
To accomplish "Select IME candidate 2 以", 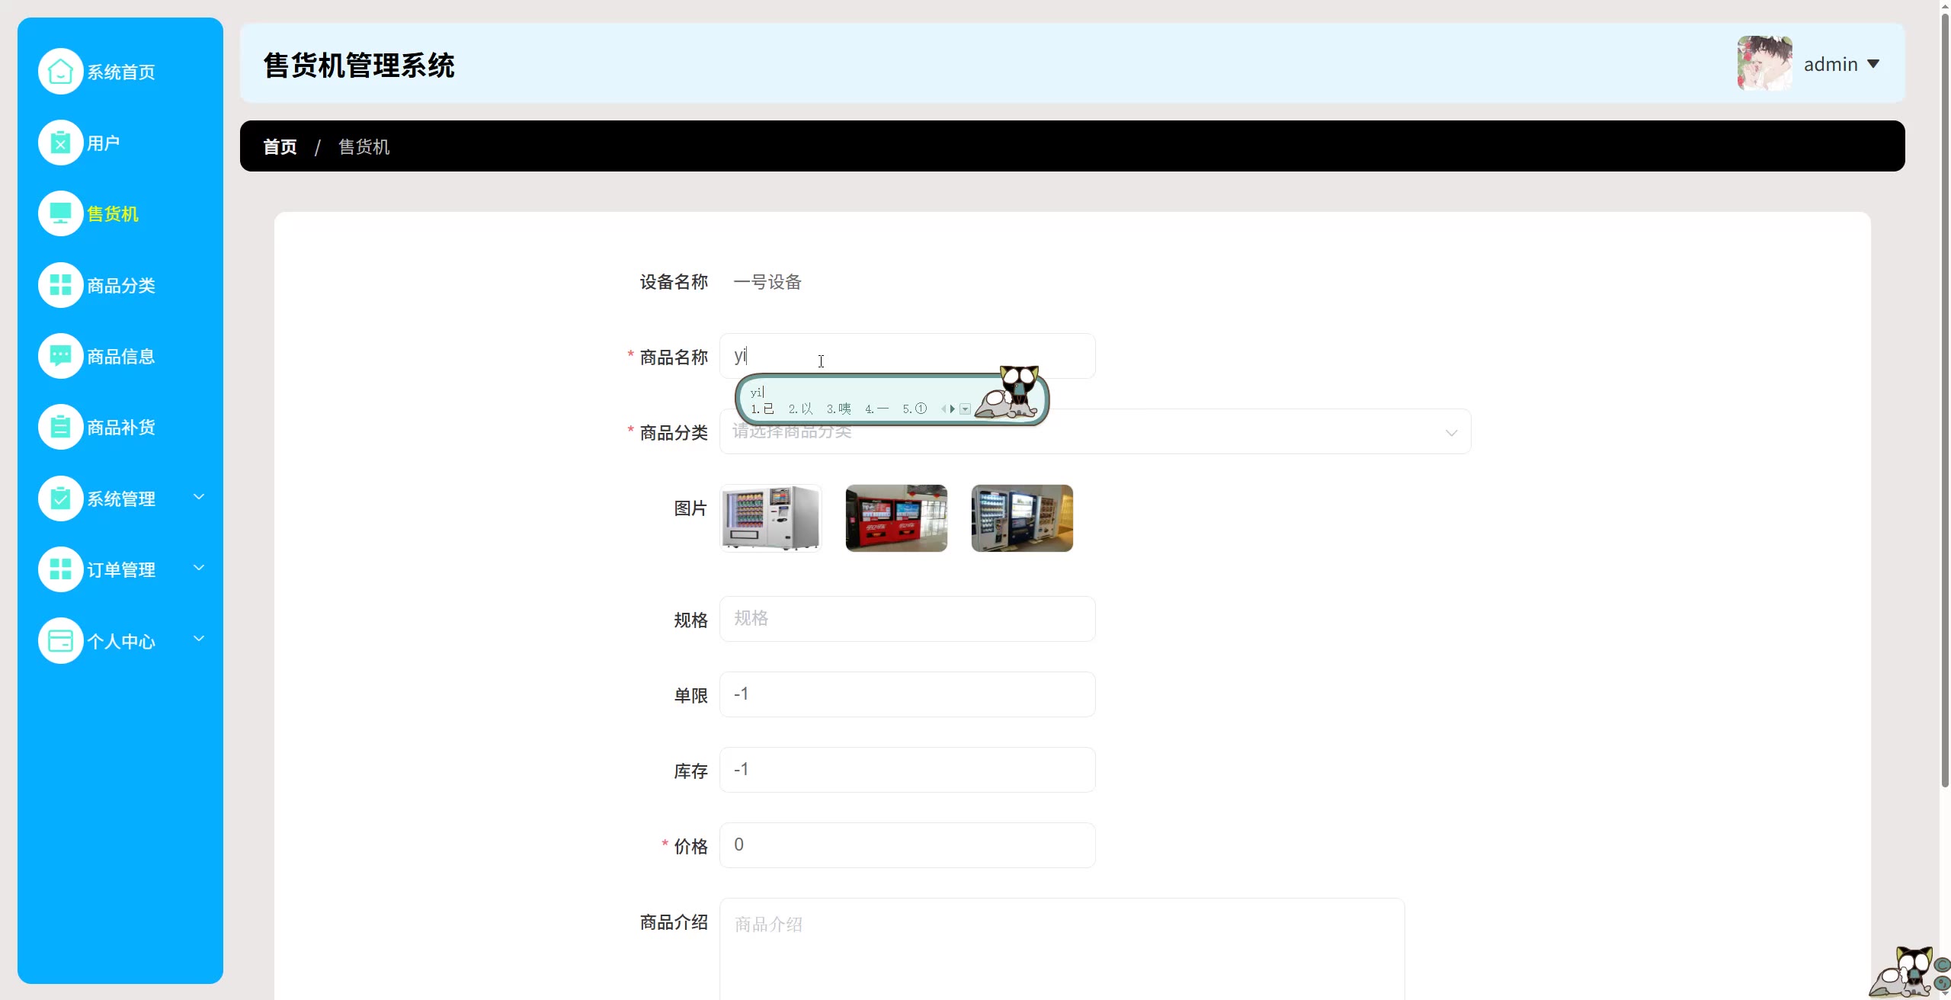I will click(x=801, y=409).
